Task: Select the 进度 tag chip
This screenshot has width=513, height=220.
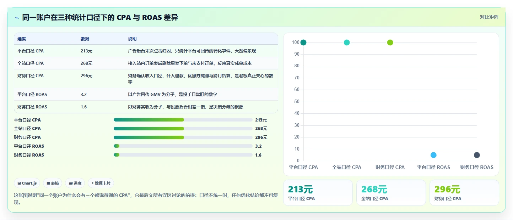Action: point(75,183)
